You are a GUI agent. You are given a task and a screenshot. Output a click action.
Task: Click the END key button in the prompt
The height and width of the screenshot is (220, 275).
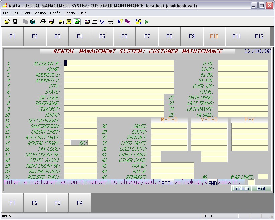point(213,182)
